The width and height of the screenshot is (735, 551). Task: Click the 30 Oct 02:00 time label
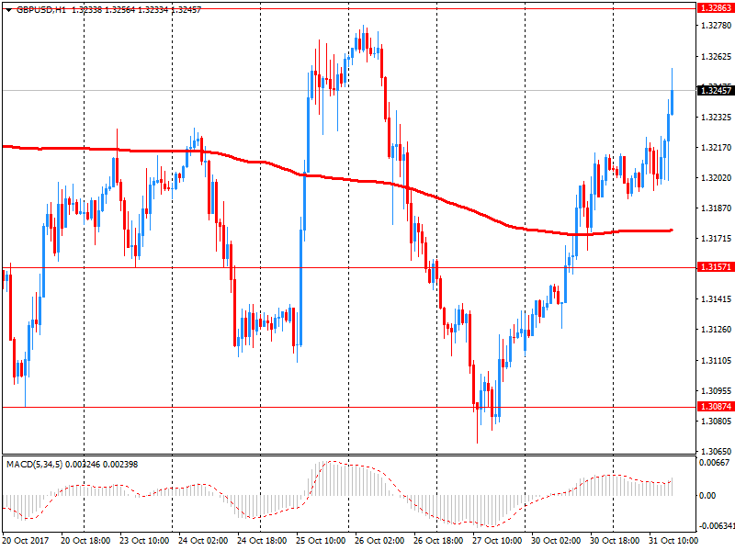[x=556, y=541]
